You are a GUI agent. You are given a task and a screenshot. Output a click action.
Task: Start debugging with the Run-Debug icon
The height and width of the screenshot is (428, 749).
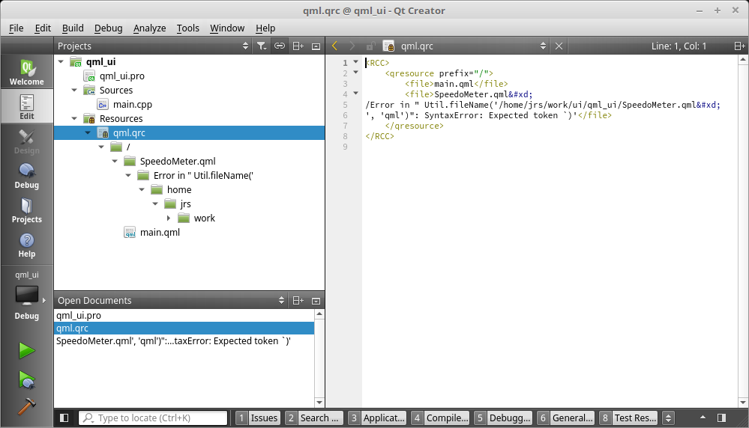pyautogui.click(x=27, y=379)
